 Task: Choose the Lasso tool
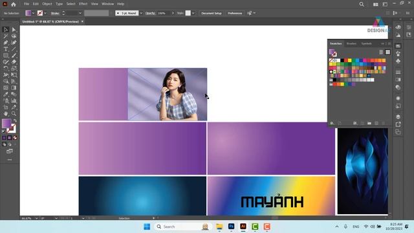(x=14, y=36)
